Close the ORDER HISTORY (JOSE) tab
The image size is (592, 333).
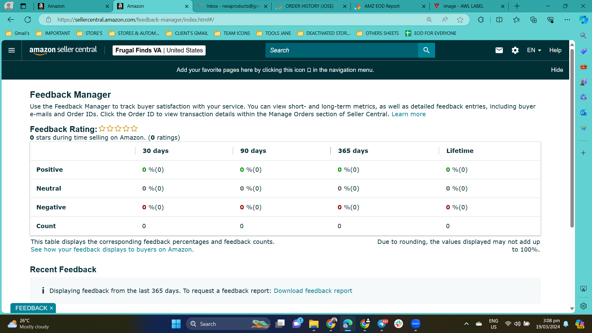pyautogui.click(x=345, y=6)
